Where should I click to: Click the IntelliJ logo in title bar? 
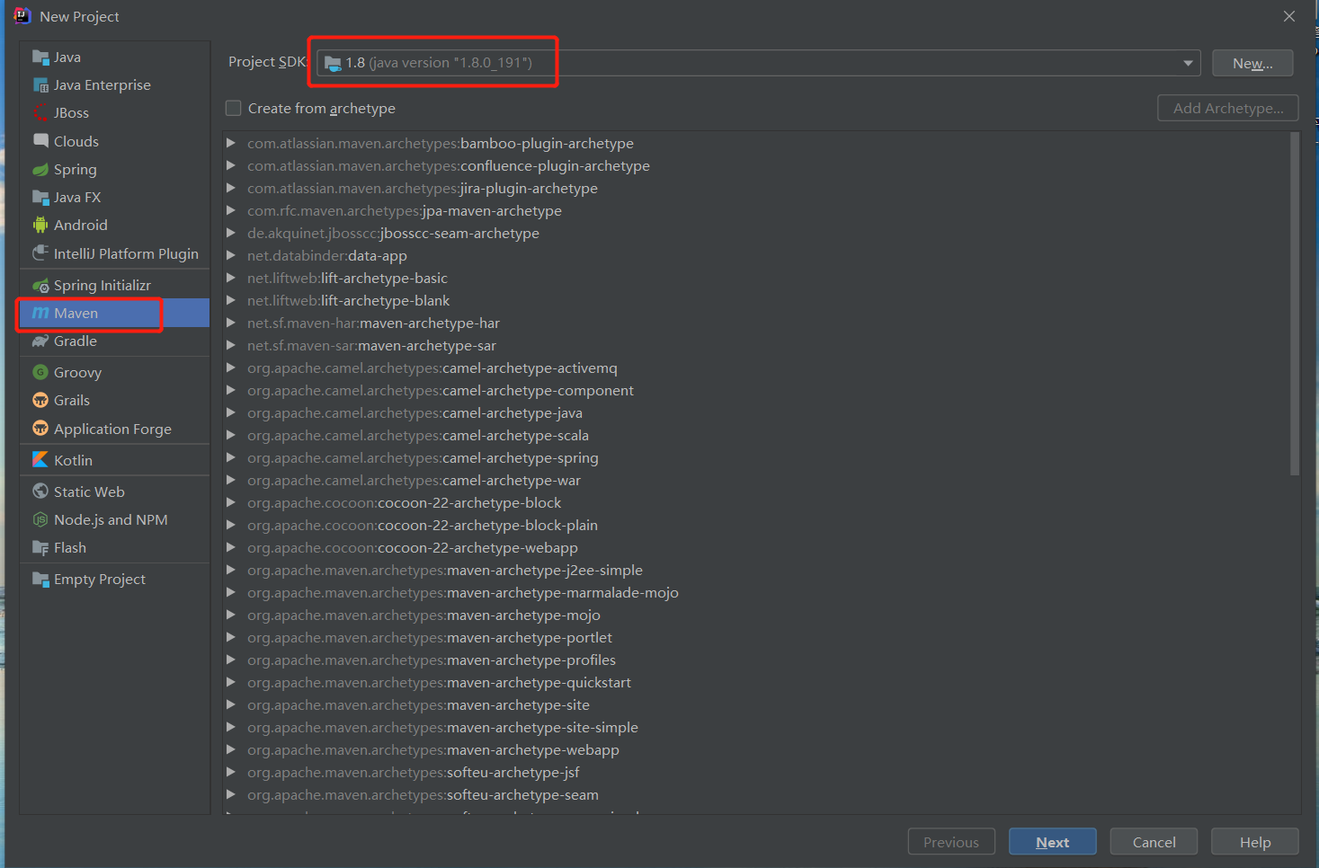tap(22, 16)
